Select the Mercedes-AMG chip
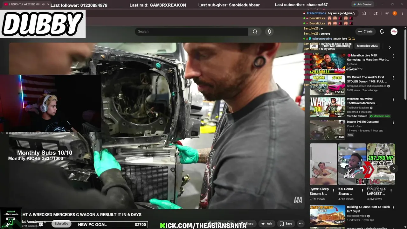The image size is (407, 229). (x=367, y=46)
